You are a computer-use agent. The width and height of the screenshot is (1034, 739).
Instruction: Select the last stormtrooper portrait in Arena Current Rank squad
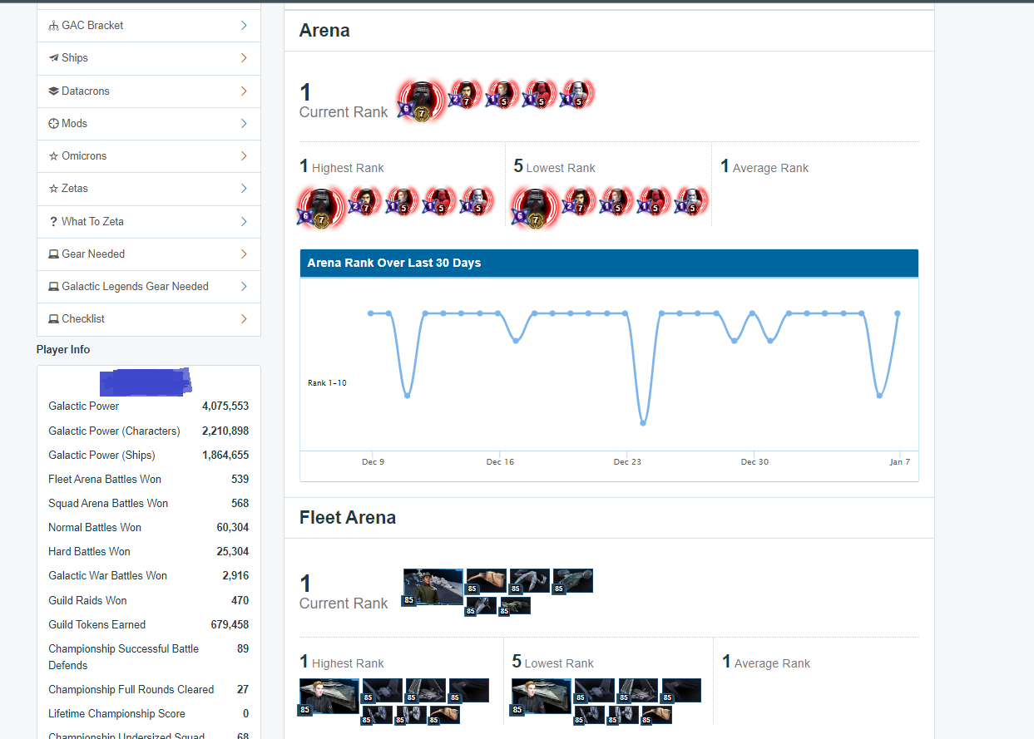coord(576,95)
